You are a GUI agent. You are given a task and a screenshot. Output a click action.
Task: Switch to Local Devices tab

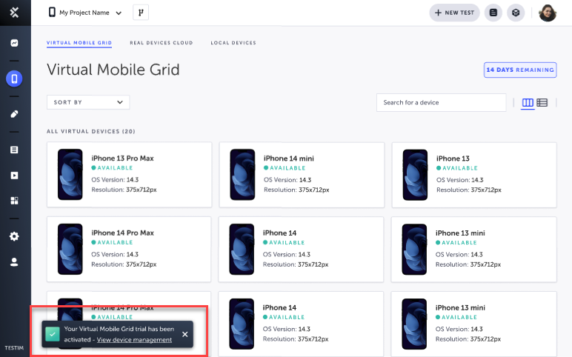233,43
